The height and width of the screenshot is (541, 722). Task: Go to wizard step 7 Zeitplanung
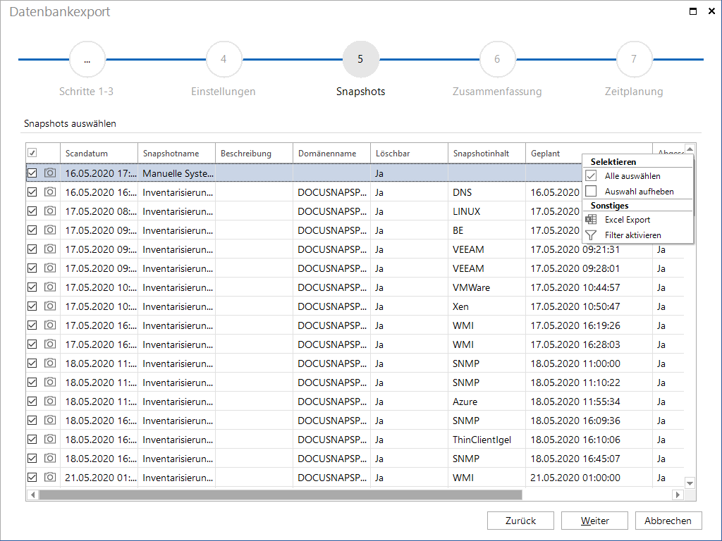click(634, 59)
